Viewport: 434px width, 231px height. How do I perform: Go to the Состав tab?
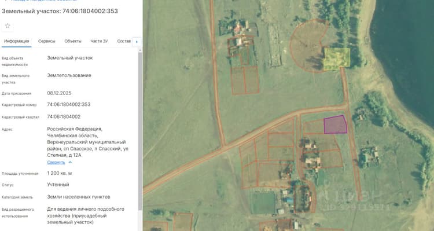[124, 41]
